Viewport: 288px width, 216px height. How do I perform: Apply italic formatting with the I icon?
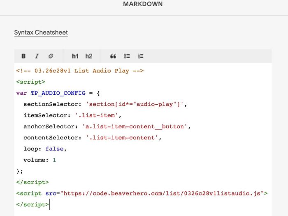[x=37, y=56]
